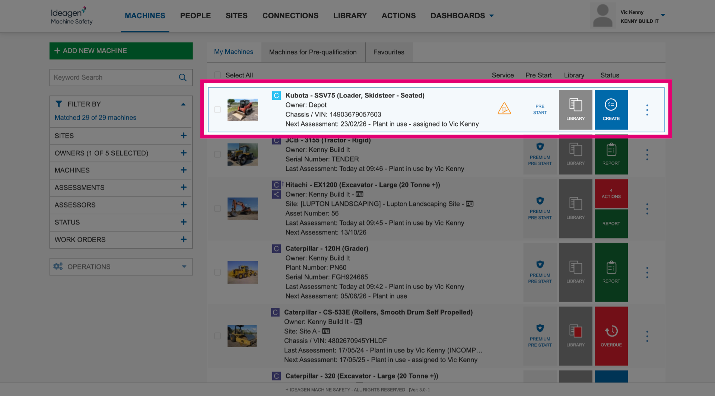This screenshot has height=396, width=715.
Task: Select the My Machines tab
Action: [233, 52]
